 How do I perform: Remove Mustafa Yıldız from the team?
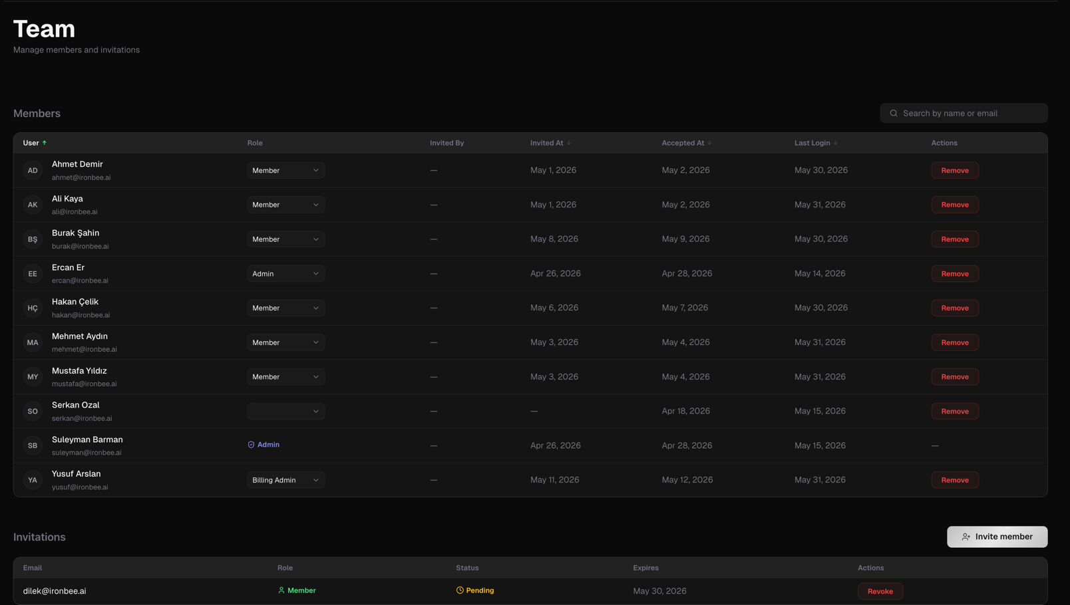(955, 377)
